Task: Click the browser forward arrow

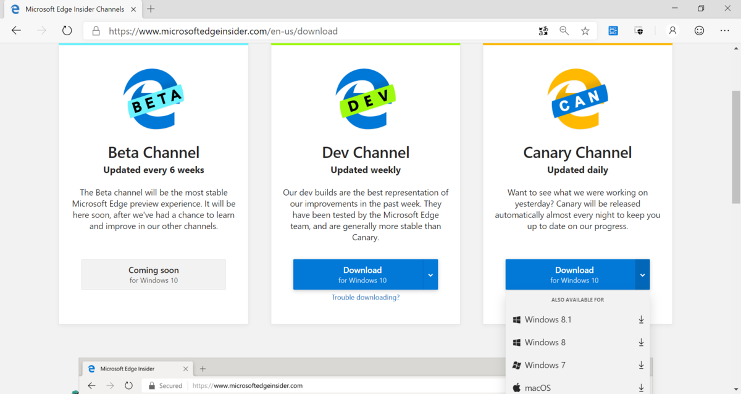Action: pos(41,30)
